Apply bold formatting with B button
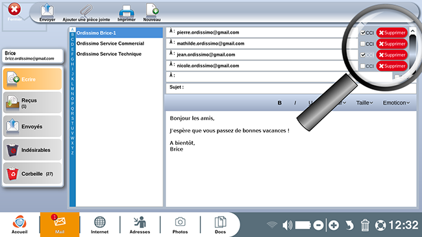422x237 pixels. [280, 103]
